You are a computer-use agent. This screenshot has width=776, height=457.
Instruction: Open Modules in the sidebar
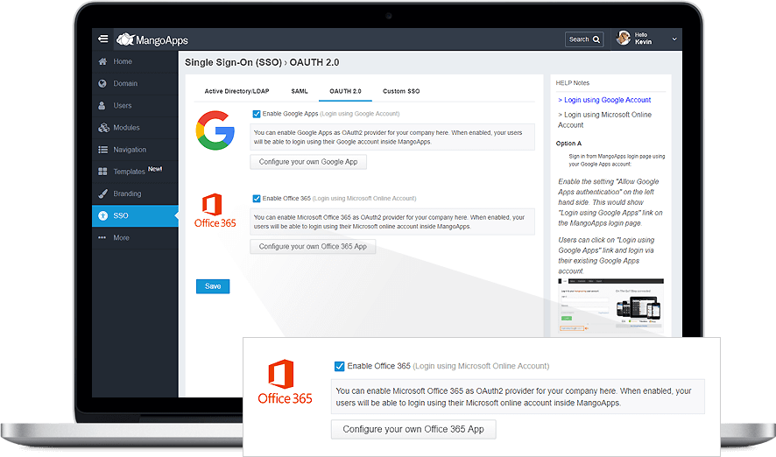tap(135, 128)
